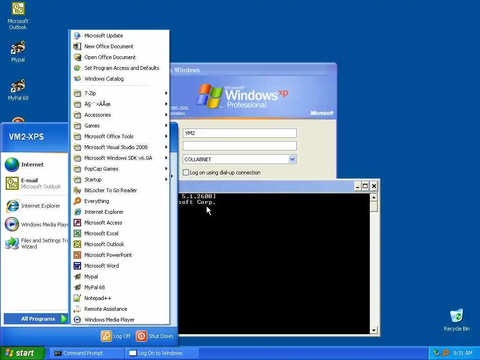
Task: Select the Recycle Bin desktop icon
Action: point(457,320)
